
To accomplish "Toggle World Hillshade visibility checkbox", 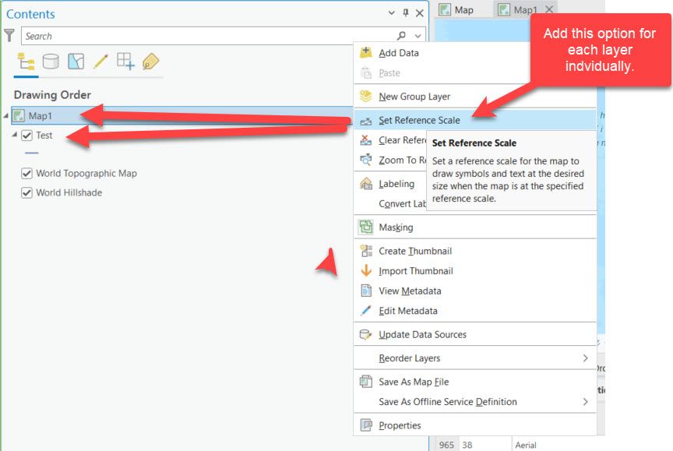I will [x=26, y=192].
